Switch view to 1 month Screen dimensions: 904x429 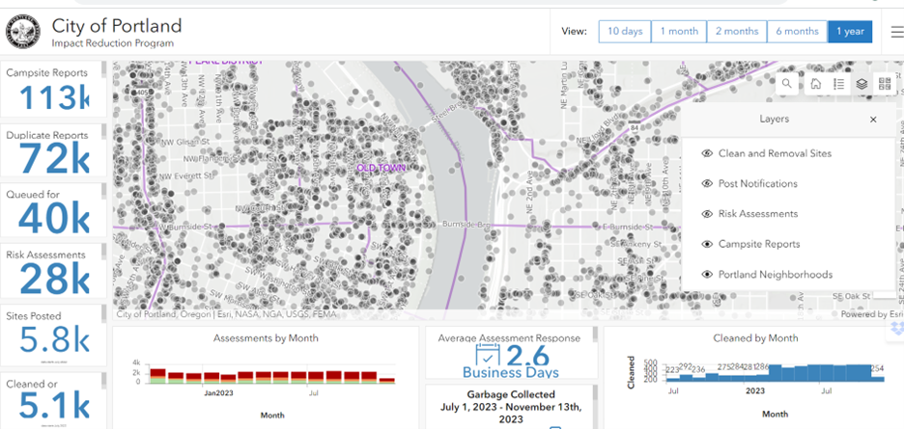pyautogui.click(x=679, y=32)
